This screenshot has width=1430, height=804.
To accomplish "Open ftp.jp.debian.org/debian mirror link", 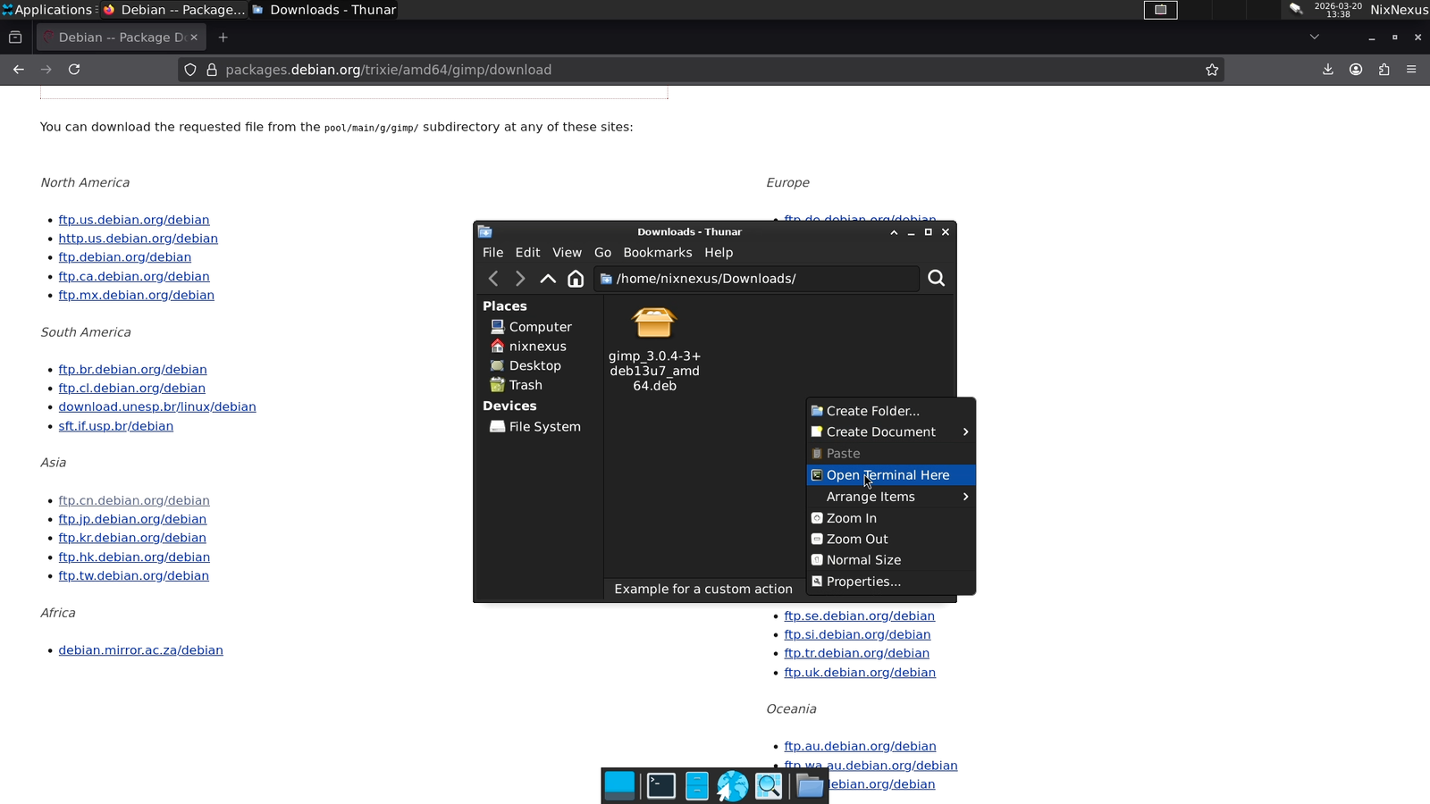I will [132, 519].
